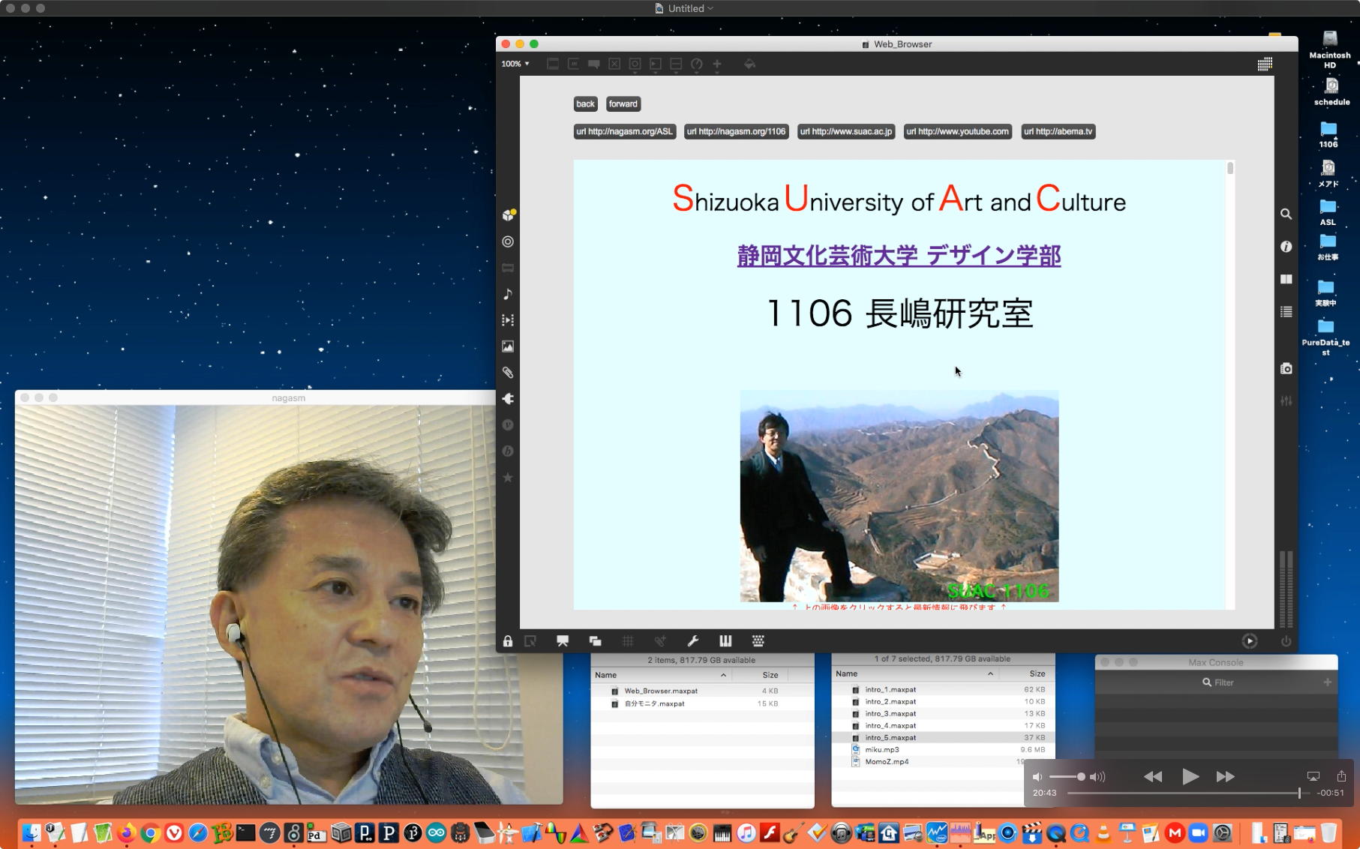This screenshot has height=849, width=1360.
Task: Click the back button in patcher
Action: [585, 104]
